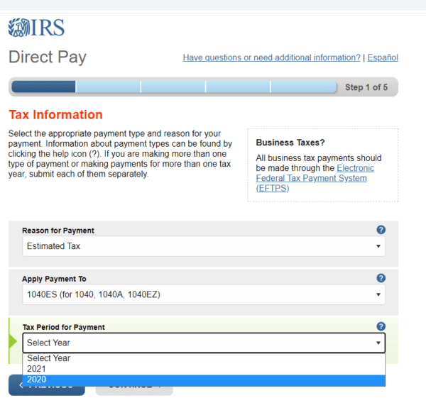Viewport: 426px width, 410px height.
Task: Open the Apply Payment To dropdown
Action: pyautogui.click(x=203, y=294)
